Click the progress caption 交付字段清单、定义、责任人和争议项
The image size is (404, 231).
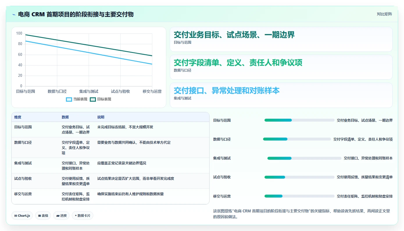point(363,139)
